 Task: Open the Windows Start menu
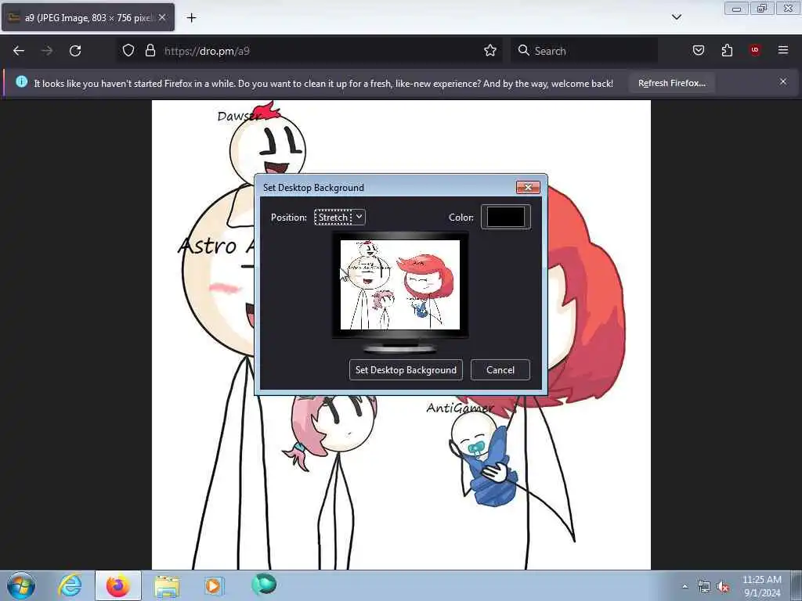21,585
